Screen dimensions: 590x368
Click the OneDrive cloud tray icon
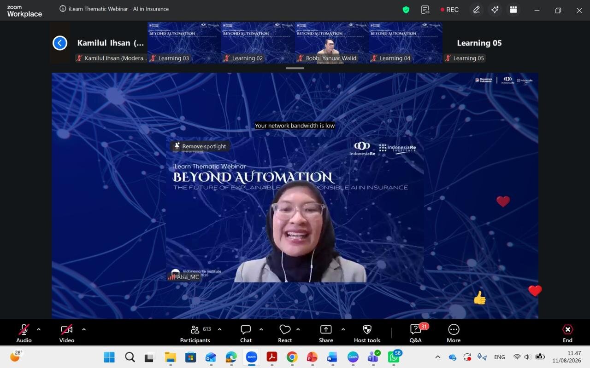pos(452,357)
